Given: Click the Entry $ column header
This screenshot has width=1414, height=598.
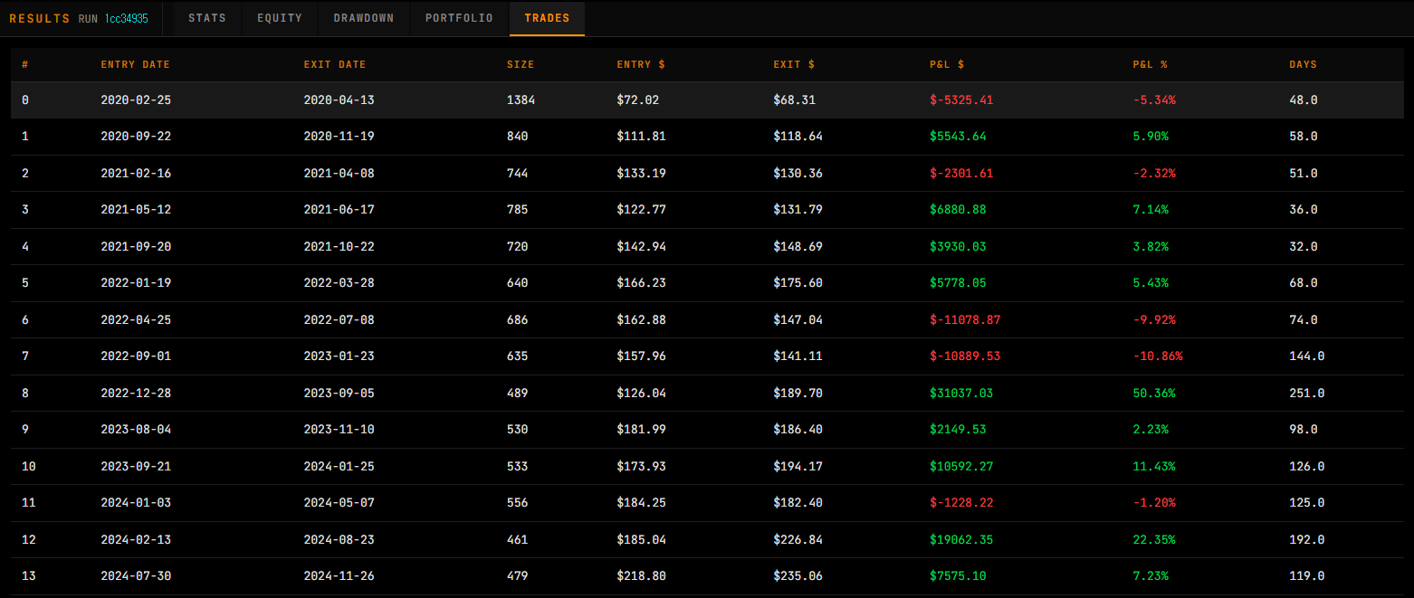Looking at the screenshot, I should point(641,65).
